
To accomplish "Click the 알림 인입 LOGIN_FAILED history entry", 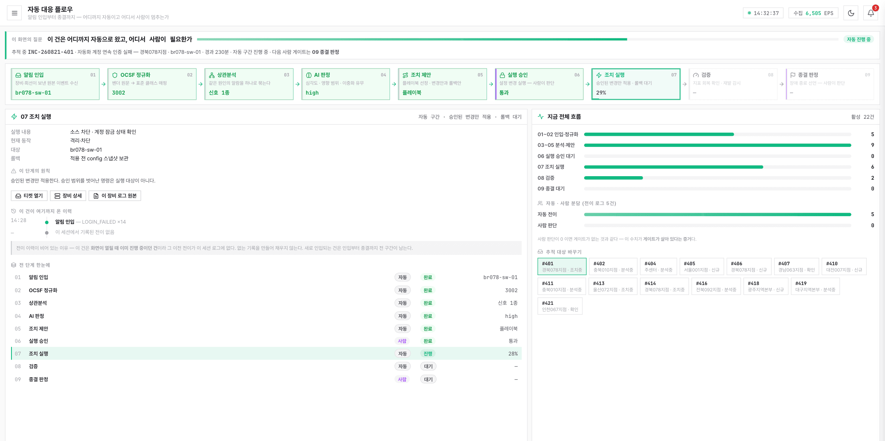I will click(x=90, y=222).
